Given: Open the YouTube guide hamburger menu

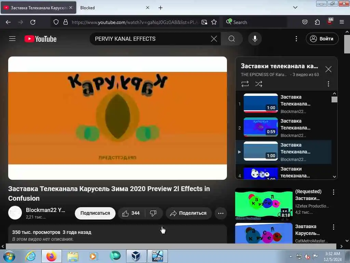Looking at the screenshot, I should pos(12,39).
